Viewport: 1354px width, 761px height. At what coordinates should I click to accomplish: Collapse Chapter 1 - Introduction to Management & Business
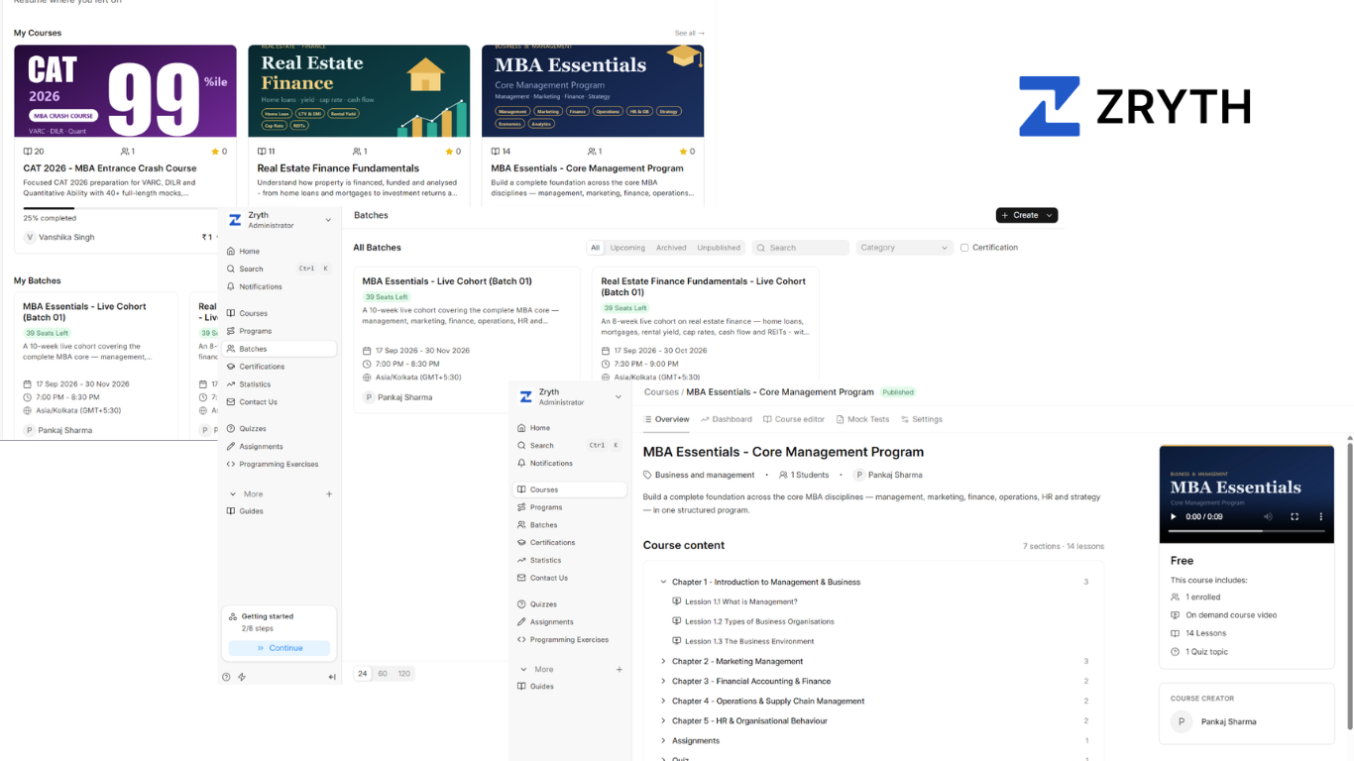(663, 583)
